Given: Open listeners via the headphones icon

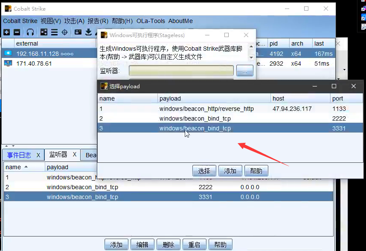Looking at the screenshot, I should click(x=30, y=32).
